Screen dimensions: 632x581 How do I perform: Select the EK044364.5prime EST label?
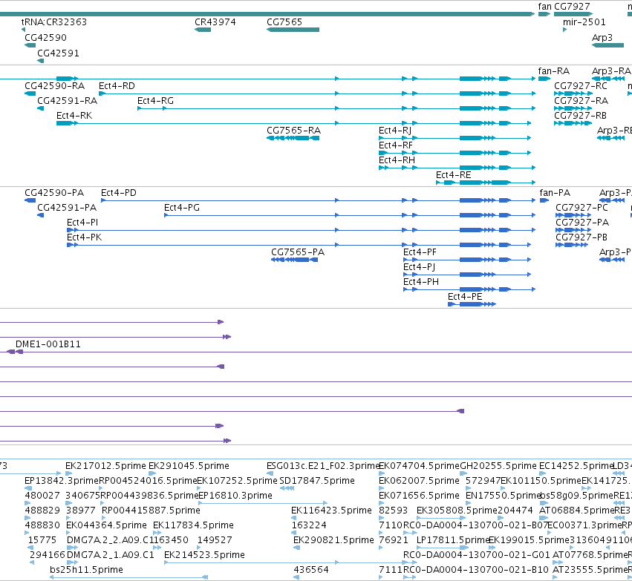(x=106, y=525)
